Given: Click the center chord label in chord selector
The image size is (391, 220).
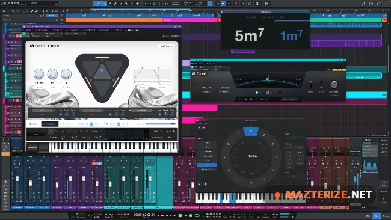Looking at the screenshot, I should 251,157.
